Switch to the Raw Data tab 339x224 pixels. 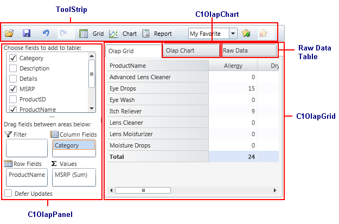click(249, 50)
